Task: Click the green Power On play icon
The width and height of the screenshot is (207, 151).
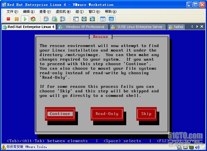Action: click(x=25, y=19)
